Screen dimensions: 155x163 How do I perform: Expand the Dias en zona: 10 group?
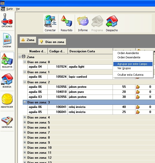[25, 147]
